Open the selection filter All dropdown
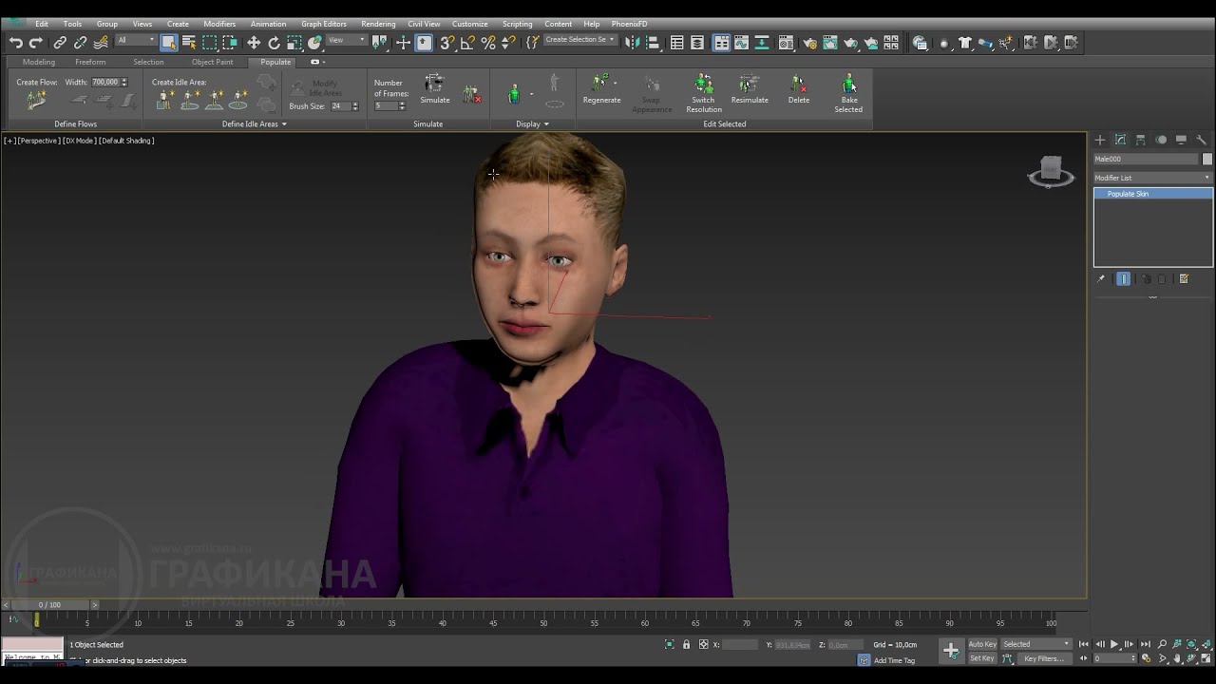The image size is (1216, 684). pos(136,40)
